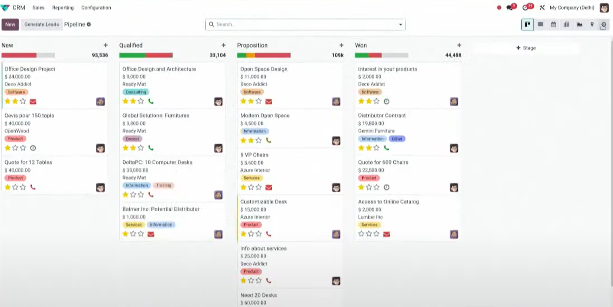Viewport: 613px width, 307px height.
Task: Click the 93,536 total in New column
Action: click(x=100, y=55)
